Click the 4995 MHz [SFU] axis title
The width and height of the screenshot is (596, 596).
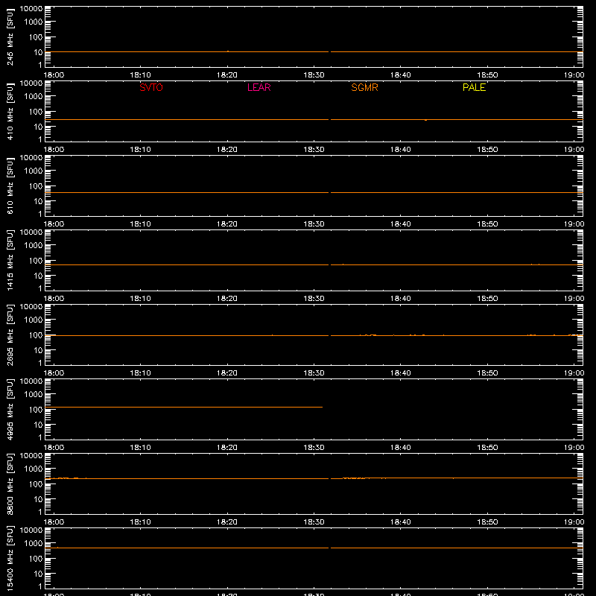click(x=10, y=409)
